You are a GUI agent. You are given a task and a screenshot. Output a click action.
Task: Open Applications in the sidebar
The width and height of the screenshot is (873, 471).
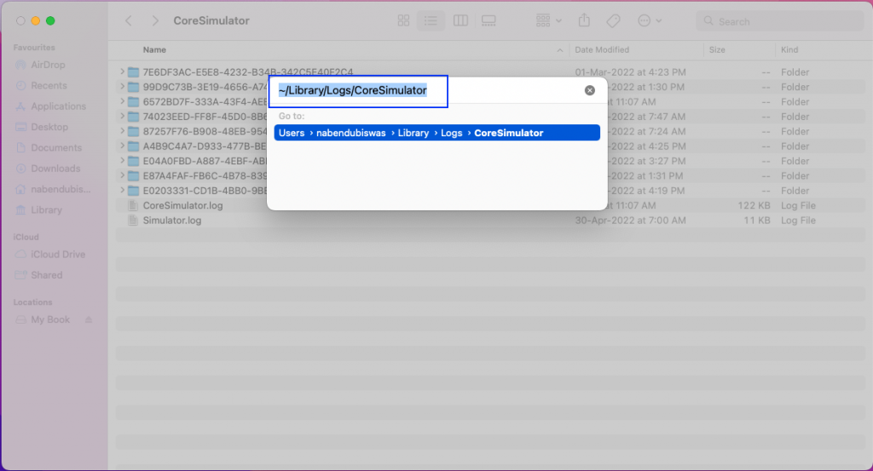coord(59,106)
